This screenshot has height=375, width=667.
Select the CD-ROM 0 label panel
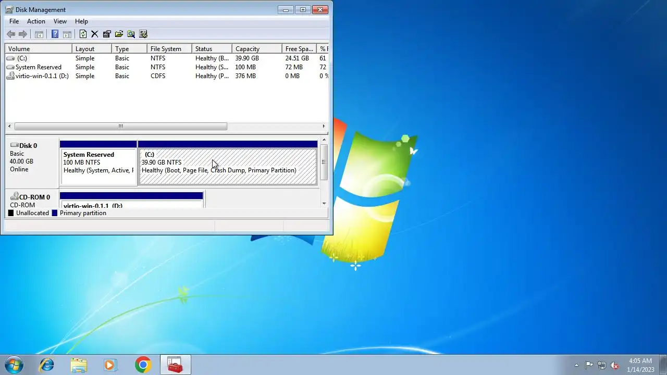pos(32,199)
